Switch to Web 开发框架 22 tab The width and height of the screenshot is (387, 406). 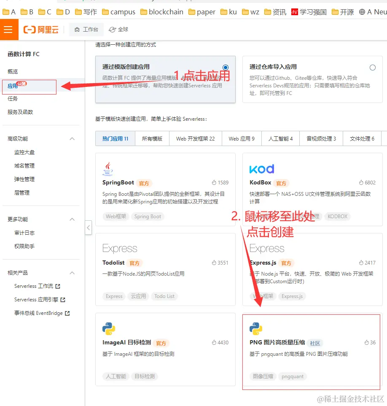click(x=196, y=139)
